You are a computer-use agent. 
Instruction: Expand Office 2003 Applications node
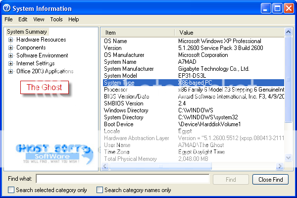[x=10, y=71]
